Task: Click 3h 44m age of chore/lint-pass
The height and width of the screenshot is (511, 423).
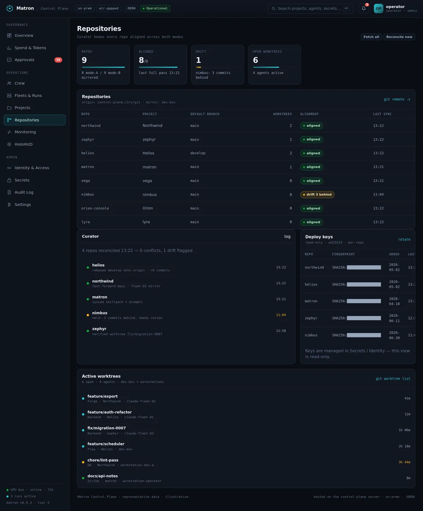Action: tap(404, 462)
